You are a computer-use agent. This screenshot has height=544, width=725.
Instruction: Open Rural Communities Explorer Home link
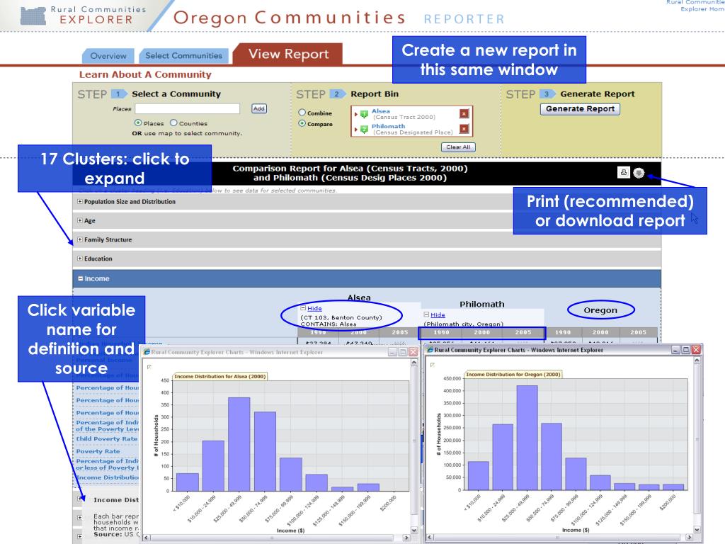695,6
